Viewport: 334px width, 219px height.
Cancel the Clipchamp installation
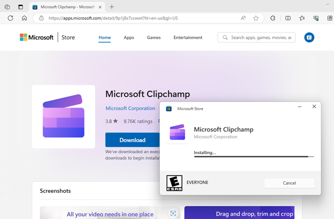pyautogui.click(x=289, y=183)
